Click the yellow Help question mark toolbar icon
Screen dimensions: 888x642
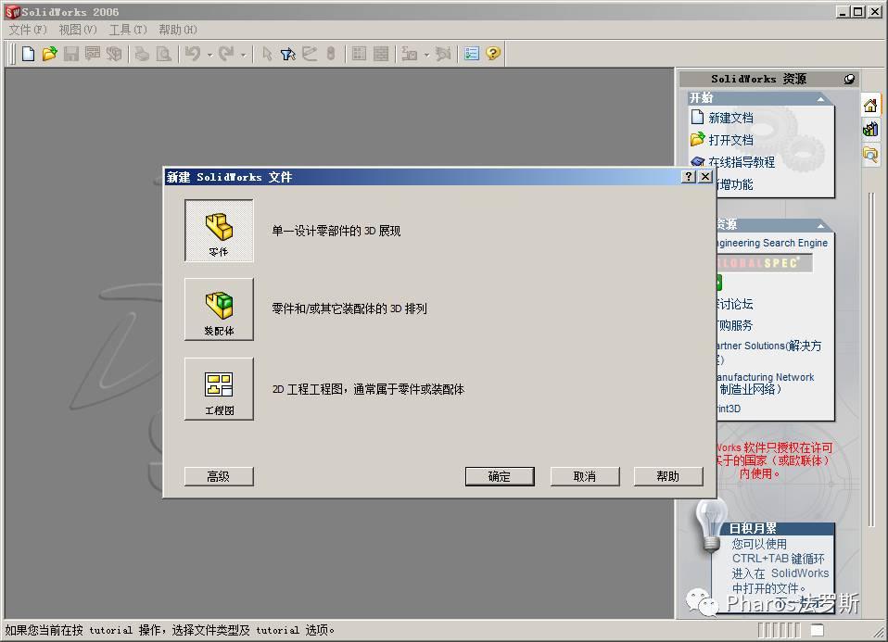click(x=494, y=54)
